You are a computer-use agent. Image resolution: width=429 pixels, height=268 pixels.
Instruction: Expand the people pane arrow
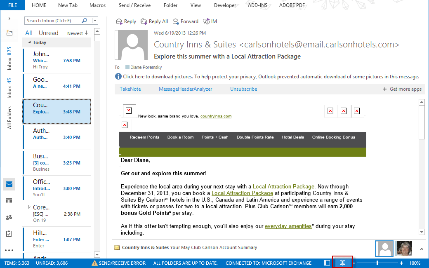422,249
